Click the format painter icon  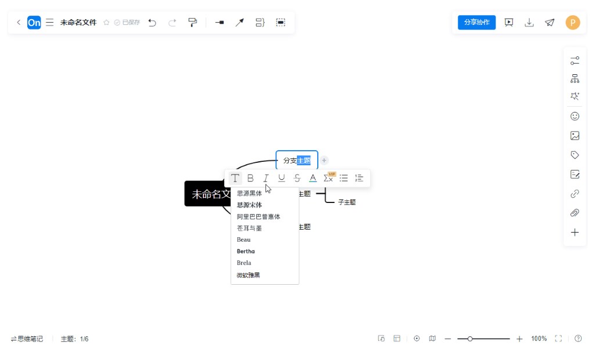[192, 23]
